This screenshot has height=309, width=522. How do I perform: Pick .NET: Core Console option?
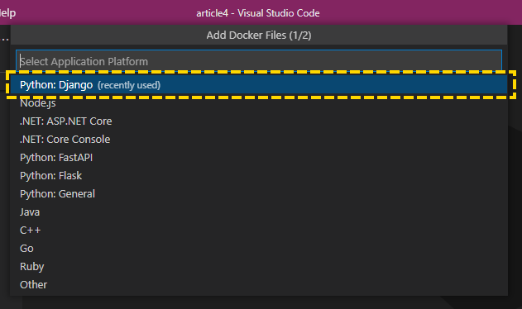(x=259, y=140)
